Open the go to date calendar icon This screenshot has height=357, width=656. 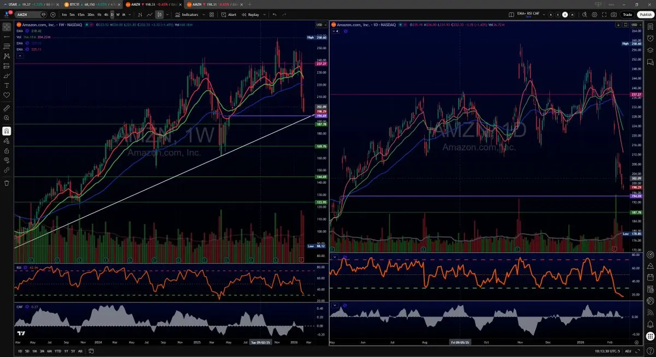(91, 351)
